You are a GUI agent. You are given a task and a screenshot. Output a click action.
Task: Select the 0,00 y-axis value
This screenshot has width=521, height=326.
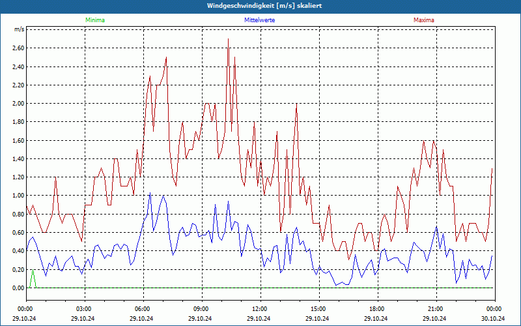(x=18, y=288)
